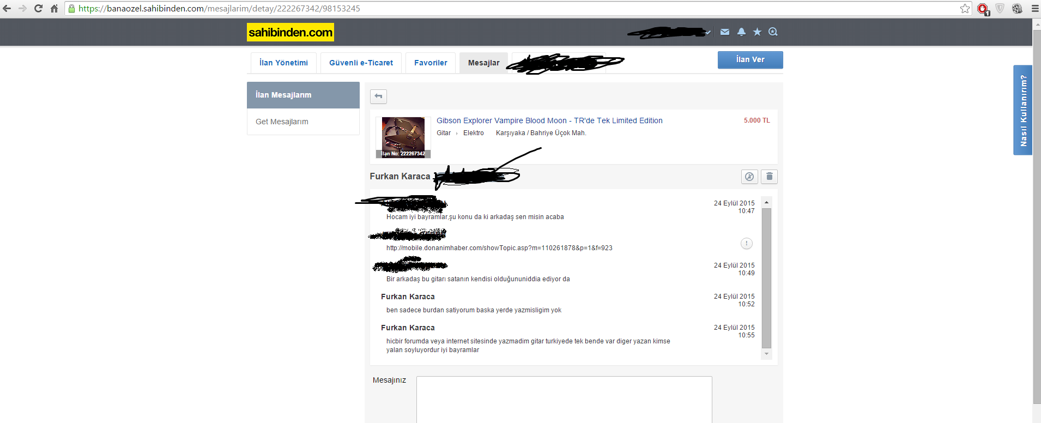This screenshot has height=423, width=1041.
Task: Click the Furkan Karaca conversation header name
Action: pos(400,176)
